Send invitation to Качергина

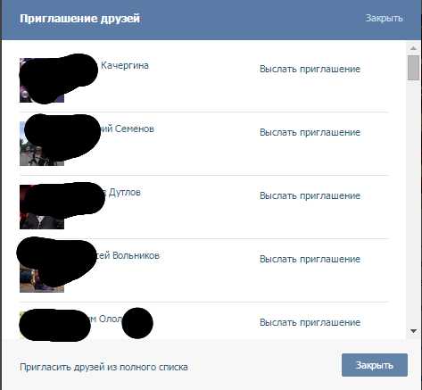(x=310, y=69)
